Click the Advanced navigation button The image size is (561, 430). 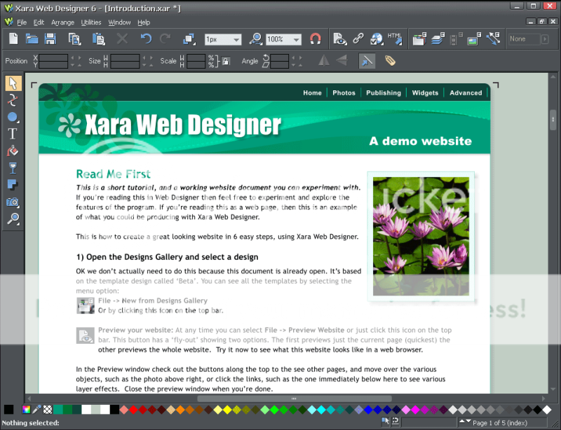click(x=466, y=92)
